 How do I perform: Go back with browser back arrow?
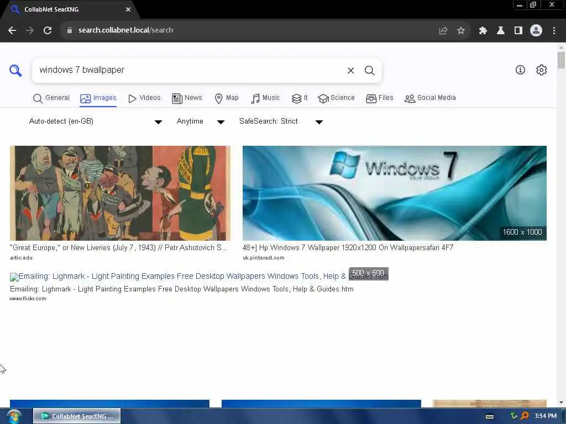[x=12, y=30]
